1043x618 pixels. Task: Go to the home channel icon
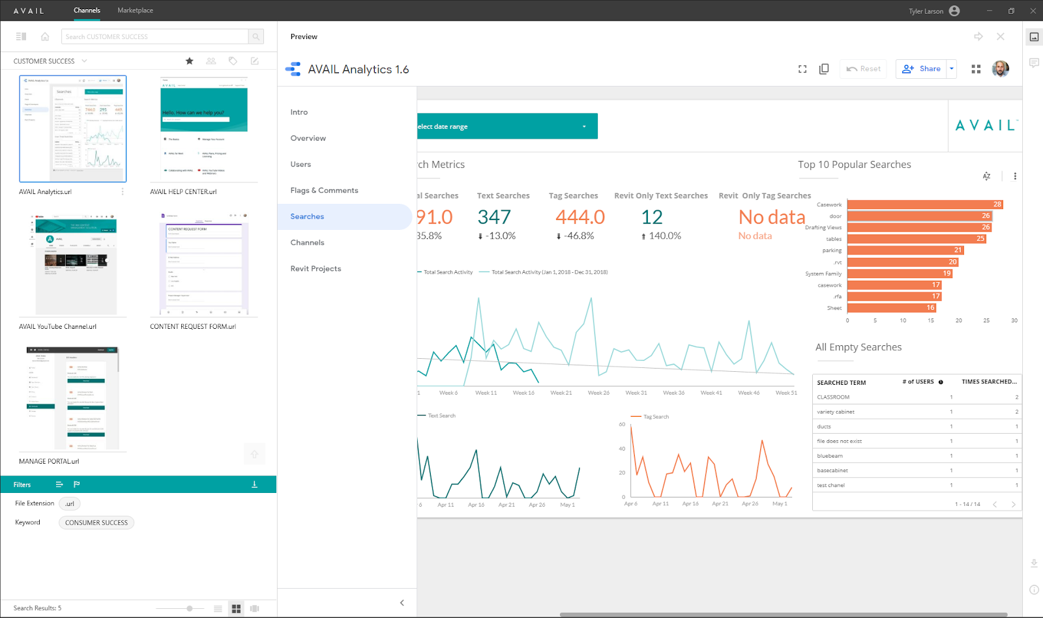pyautogui.click(x=45, y=36)
